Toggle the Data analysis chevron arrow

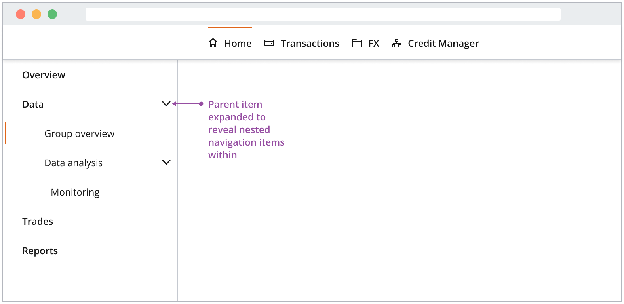click(166, 162)
